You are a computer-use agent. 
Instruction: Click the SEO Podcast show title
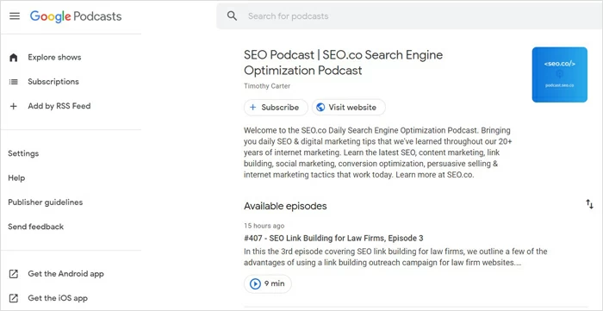343,63
